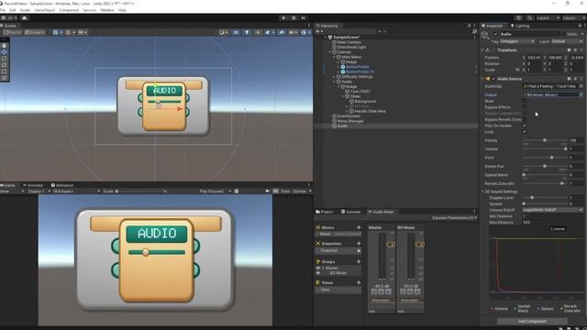Switch to the Project tab
The image size is (587, 330).
click(325, 212)
